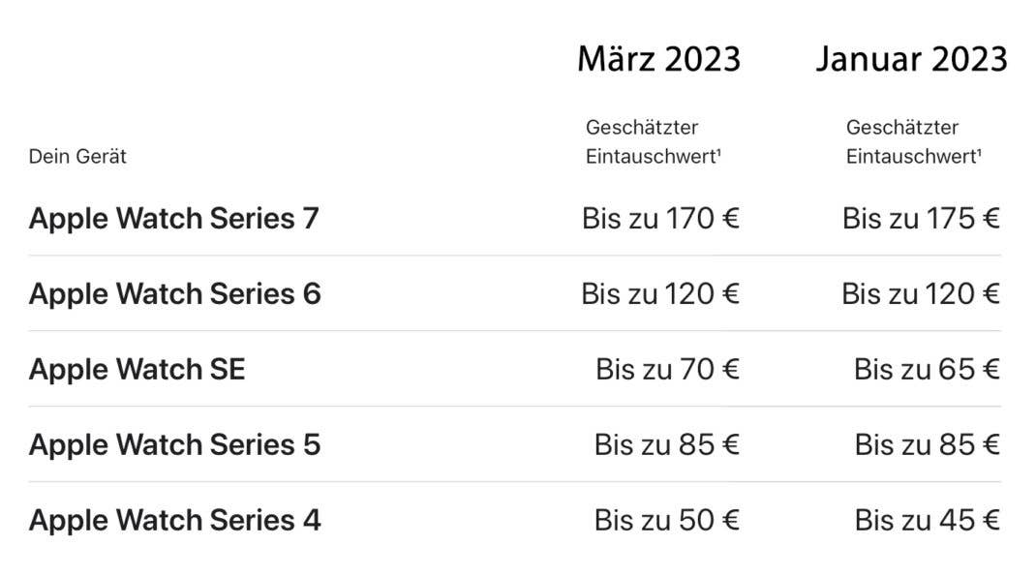Click the Bis zu 50 € value
Viewport: 1036px width, 576px height.
667,520
